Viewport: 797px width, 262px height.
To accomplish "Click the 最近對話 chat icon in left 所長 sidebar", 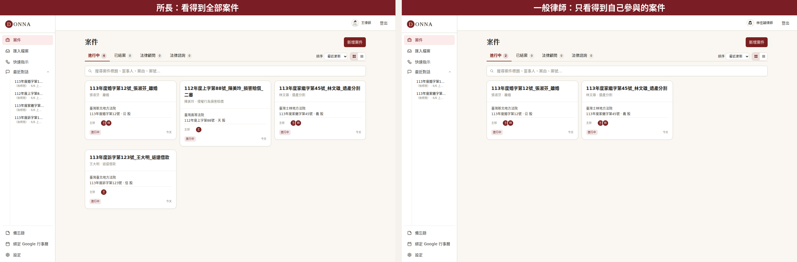I will click(x=8, y=72).
